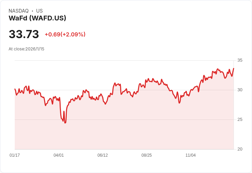Click the 35 y-axis label

click(240, 60)
